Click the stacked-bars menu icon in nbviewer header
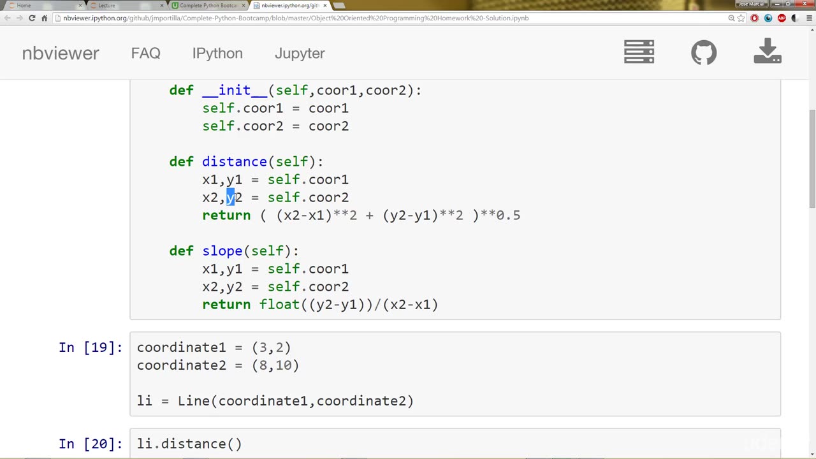816x459 pixels. click(x=639, y=52)
